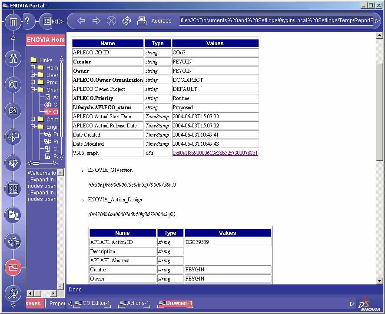Open the sages (Messages) panel tab
Image resolution: width=385 pixels, height=314 pixels.
[x=35, y=304]
